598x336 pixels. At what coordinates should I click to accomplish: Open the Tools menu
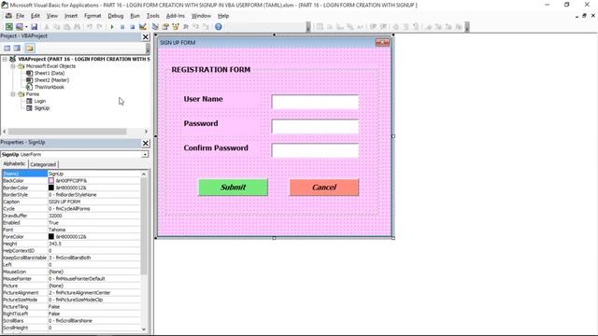pyautogui.click(x=152, y=16)
